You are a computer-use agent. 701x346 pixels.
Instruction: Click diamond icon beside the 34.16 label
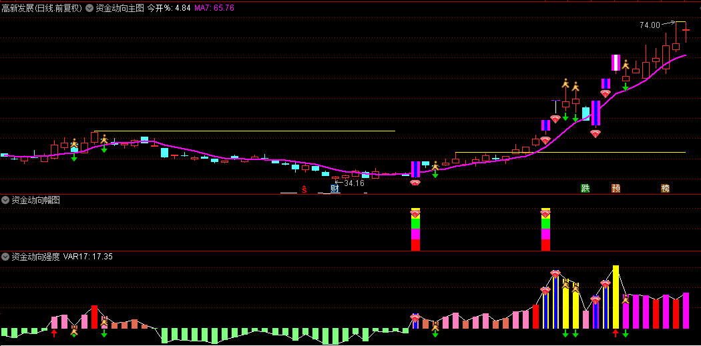click(x=415, y=182)
